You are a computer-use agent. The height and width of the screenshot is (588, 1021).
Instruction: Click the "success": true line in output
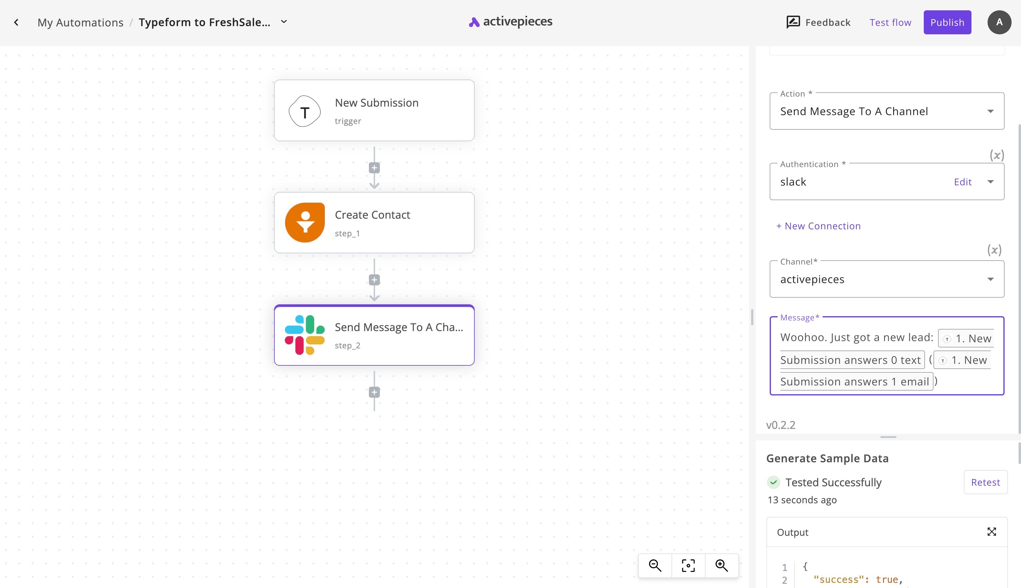[858, 580]
